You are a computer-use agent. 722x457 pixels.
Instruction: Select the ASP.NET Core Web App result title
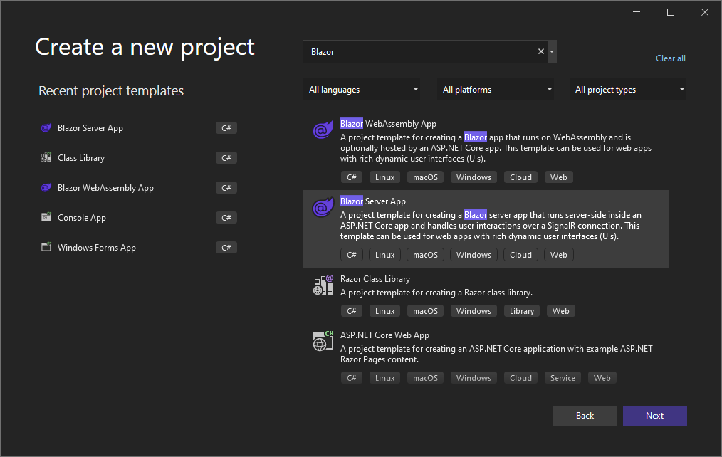(384, 335)
